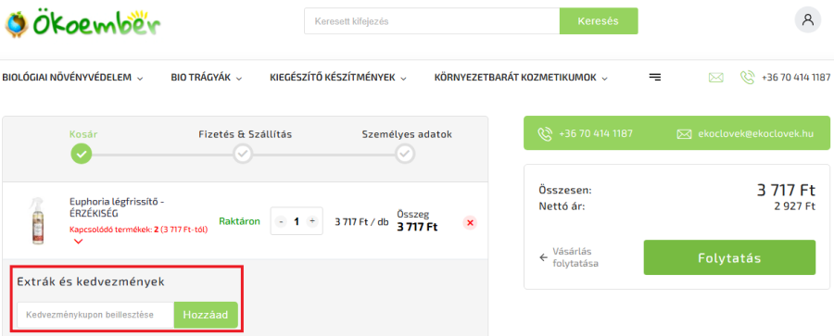Click the ekoclovek@ekoclovek.hu email link
The height and width of the screenshot is (336, 834).
point(756,134)
